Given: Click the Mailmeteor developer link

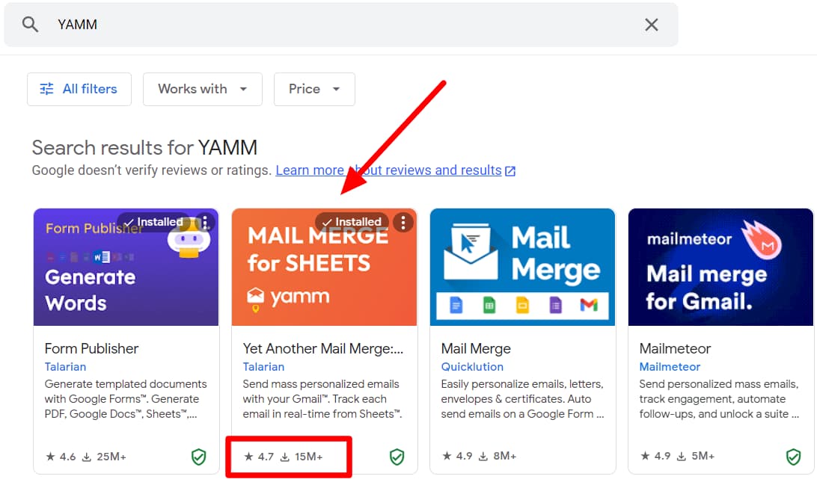Looking at the screenshot, I should coord(670,367).
